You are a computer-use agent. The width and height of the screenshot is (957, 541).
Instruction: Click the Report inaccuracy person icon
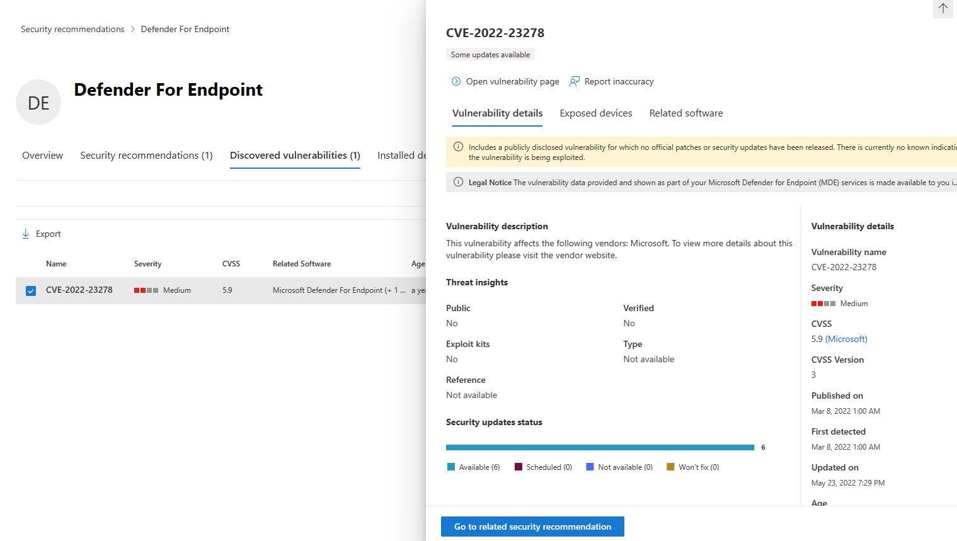click(x=575, y=81)
